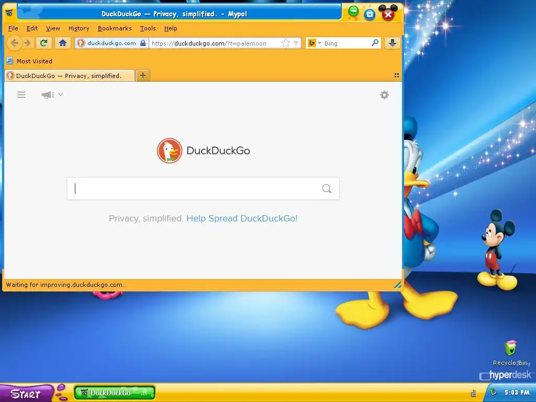Open the Bookmarks menu
The image size is (536, 402).
tap(115, 28)
